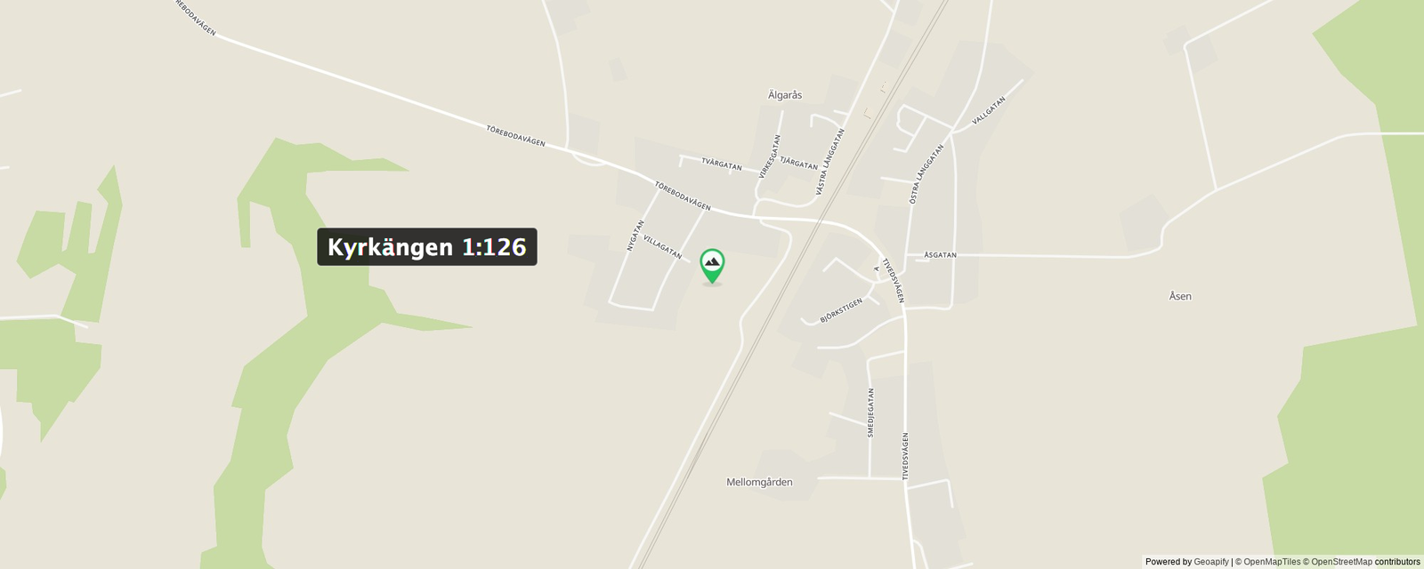Open the Geoapify attribution link
The height and width of the screenshot is (569, 1424).
coord(1211,562)
